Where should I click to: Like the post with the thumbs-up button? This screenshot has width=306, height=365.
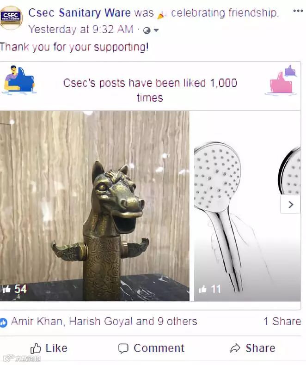pyautogui.click(x=49, y=348)
